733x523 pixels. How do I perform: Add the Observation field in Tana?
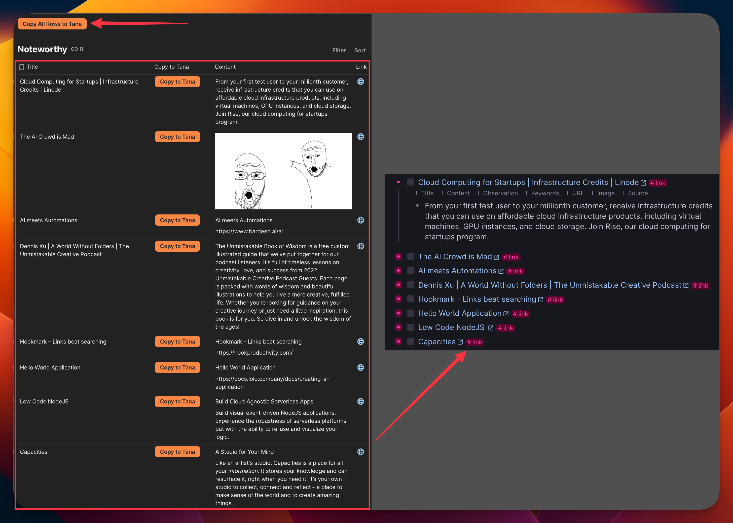pos(497,193)
